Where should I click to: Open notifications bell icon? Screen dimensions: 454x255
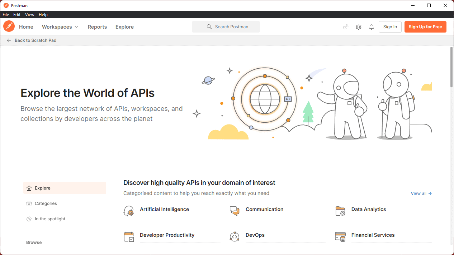pos(372,27)
